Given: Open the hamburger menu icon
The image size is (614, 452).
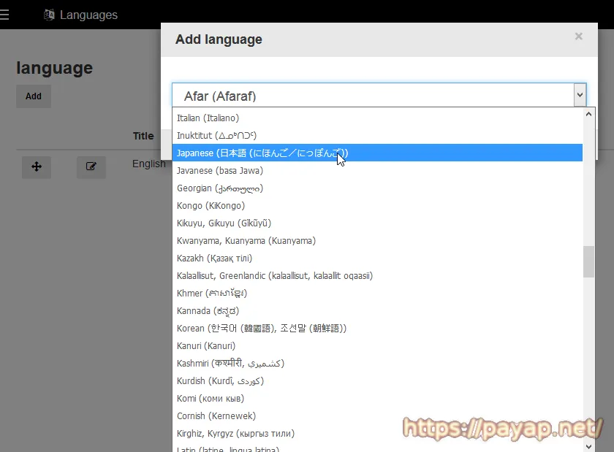Looking at the screenshot, I should pyautogui.click(x=4, y=15).
